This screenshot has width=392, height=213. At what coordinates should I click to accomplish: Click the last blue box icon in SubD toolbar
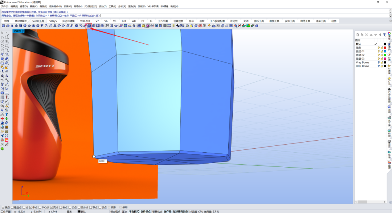click(257, 25)
